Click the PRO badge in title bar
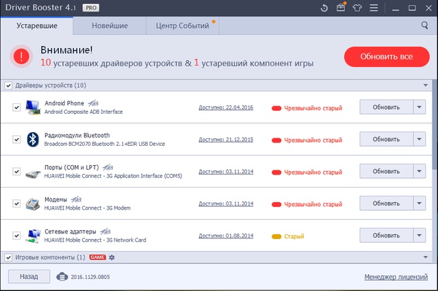Screen dimensions: 438x291 (x=91, y=8)
